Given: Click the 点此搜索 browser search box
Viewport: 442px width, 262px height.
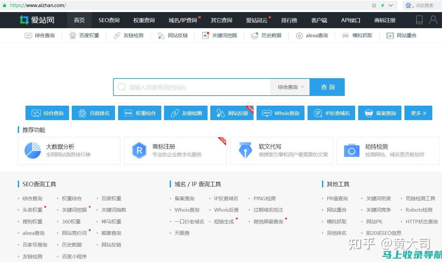Looking at the screenshot, I should 424,5.
